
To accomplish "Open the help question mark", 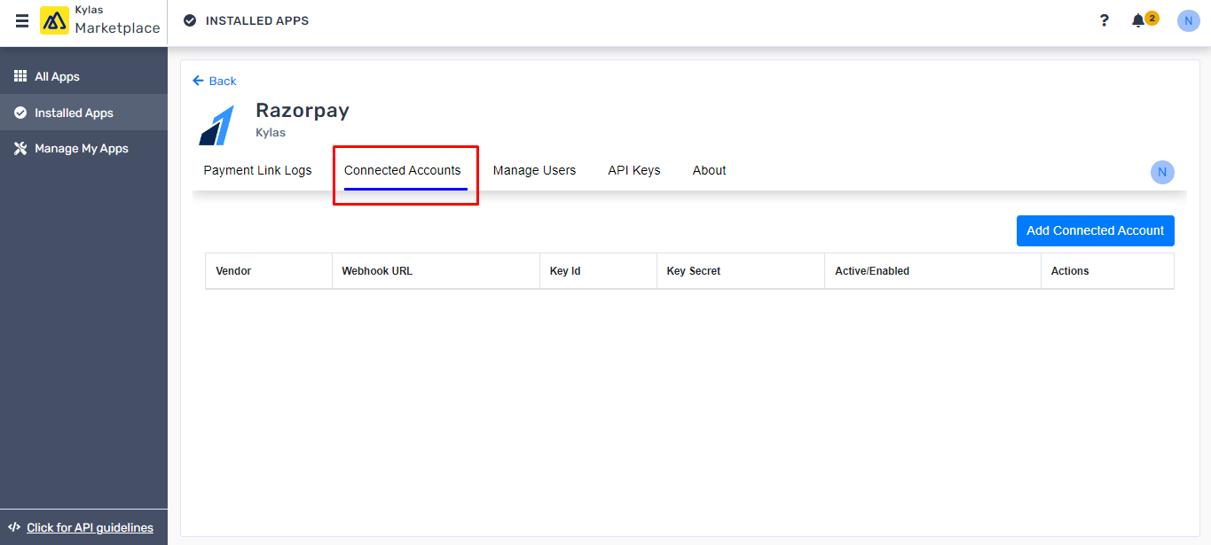I will pos(1104,20).
